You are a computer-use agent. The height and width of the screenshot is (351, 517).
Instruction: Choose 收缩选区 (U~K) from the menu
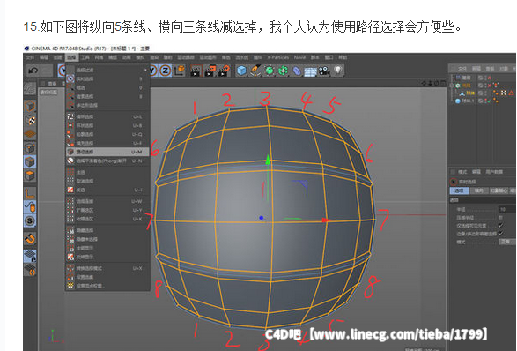click(x=107, y=219)
